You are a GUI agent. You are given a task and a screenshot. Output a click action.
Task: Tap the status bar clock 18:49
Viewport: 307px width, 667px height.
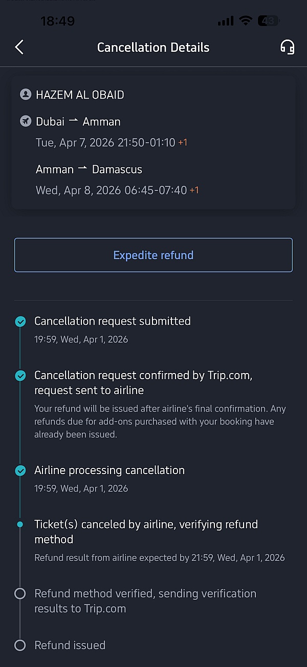click(57, 21)
